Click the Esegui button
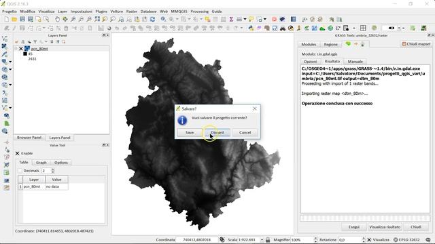435x244 pixels. pyautogui.click(x=354, y=227)
